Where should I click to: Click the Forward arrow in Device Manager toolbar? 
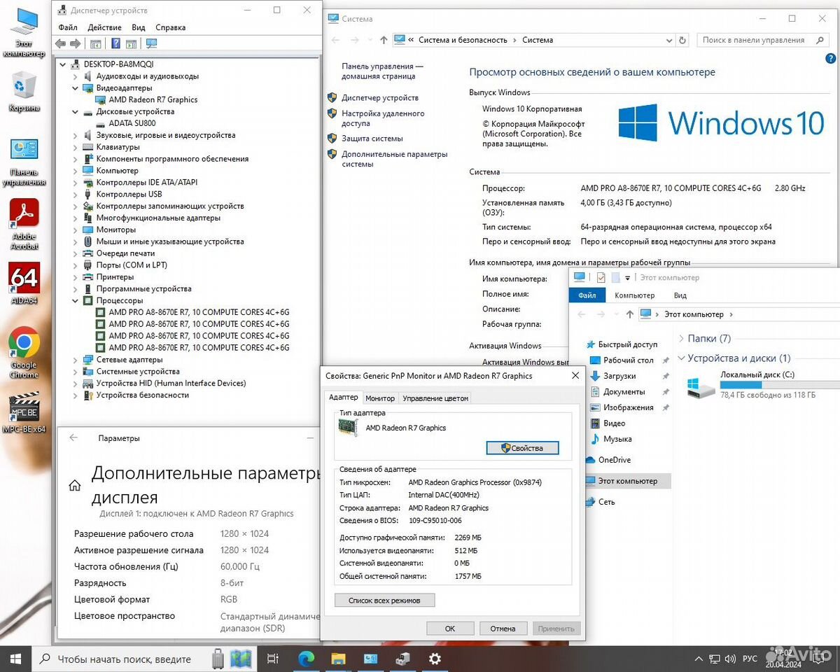coord(75,43)
